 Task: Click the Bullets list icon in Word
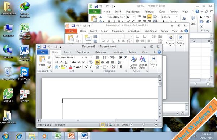(x=98, y=57)
